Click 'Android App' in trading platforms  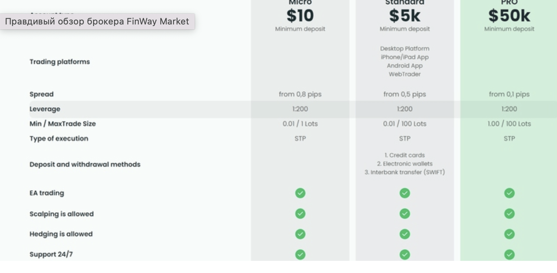click(x=405, y=66)
